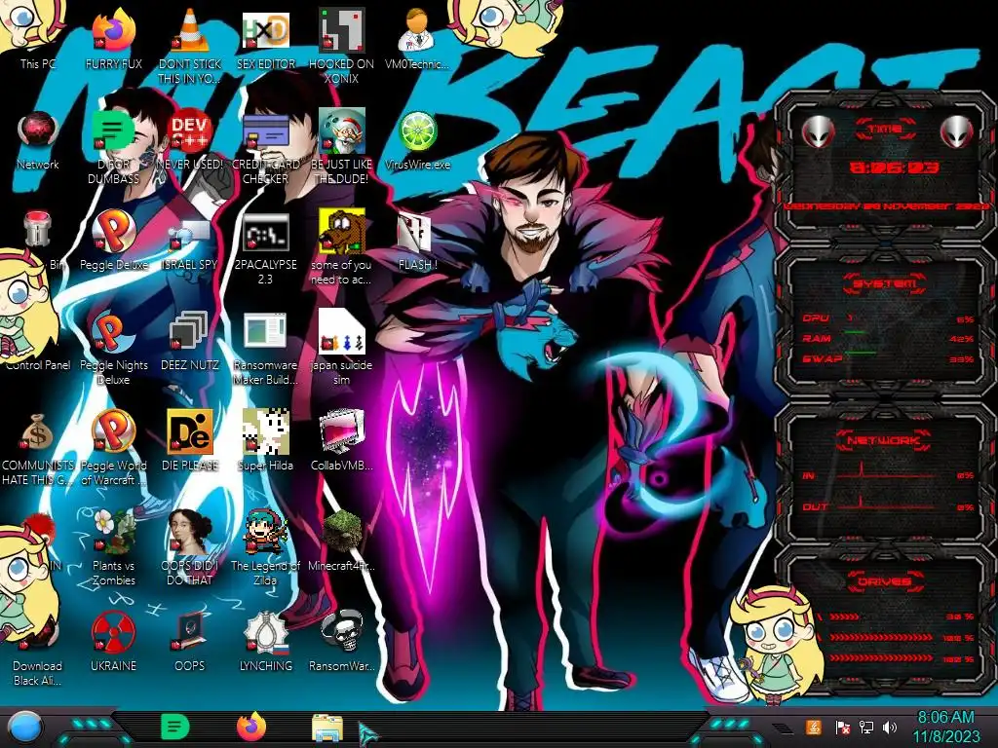Viewport: 998px width, 748px height.
Task: Click the right alien head logo in gadget
Action: click(956, 131)
